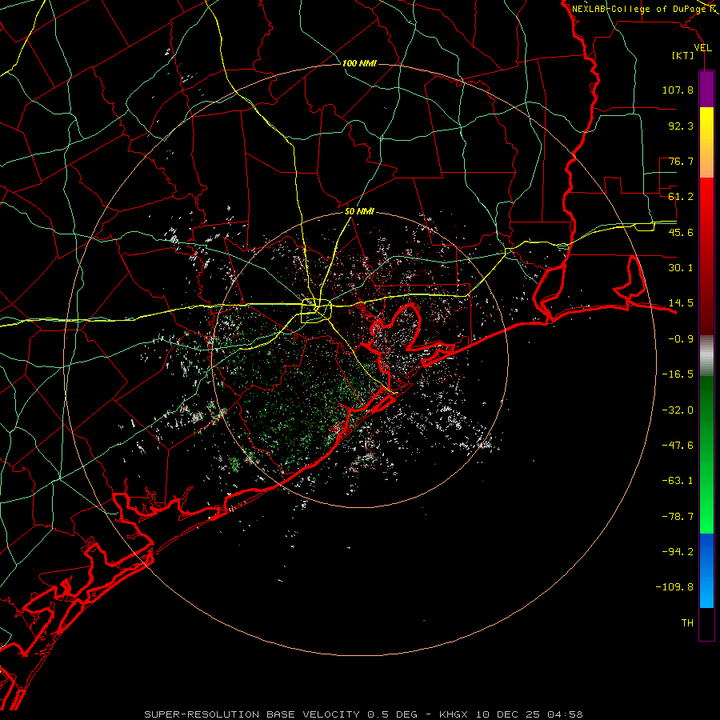Viewport: 720px width, 720px height.
Task: Click the bright green segment of color bar
Action: point(706,454)
